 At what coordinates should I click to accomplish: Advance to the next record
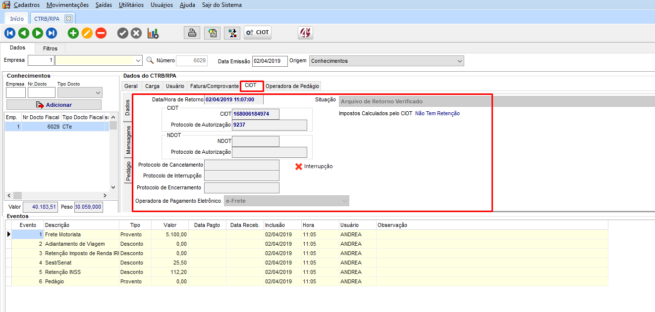point(38,33)
